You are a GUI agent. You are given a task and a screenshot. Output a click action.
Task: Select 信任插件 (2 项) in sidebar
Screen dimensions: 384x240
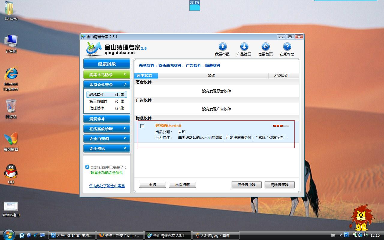tap(107, 108)
